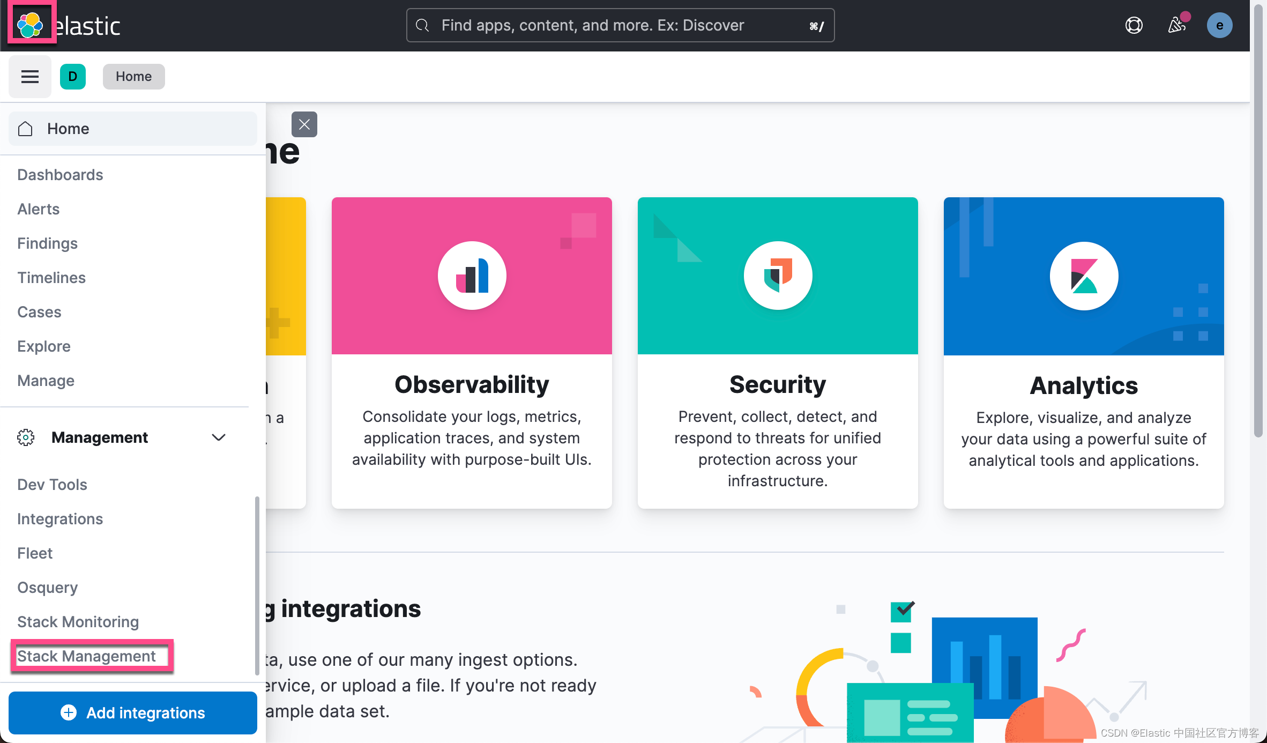Open Fleet from the sidebar

[34, 553]
